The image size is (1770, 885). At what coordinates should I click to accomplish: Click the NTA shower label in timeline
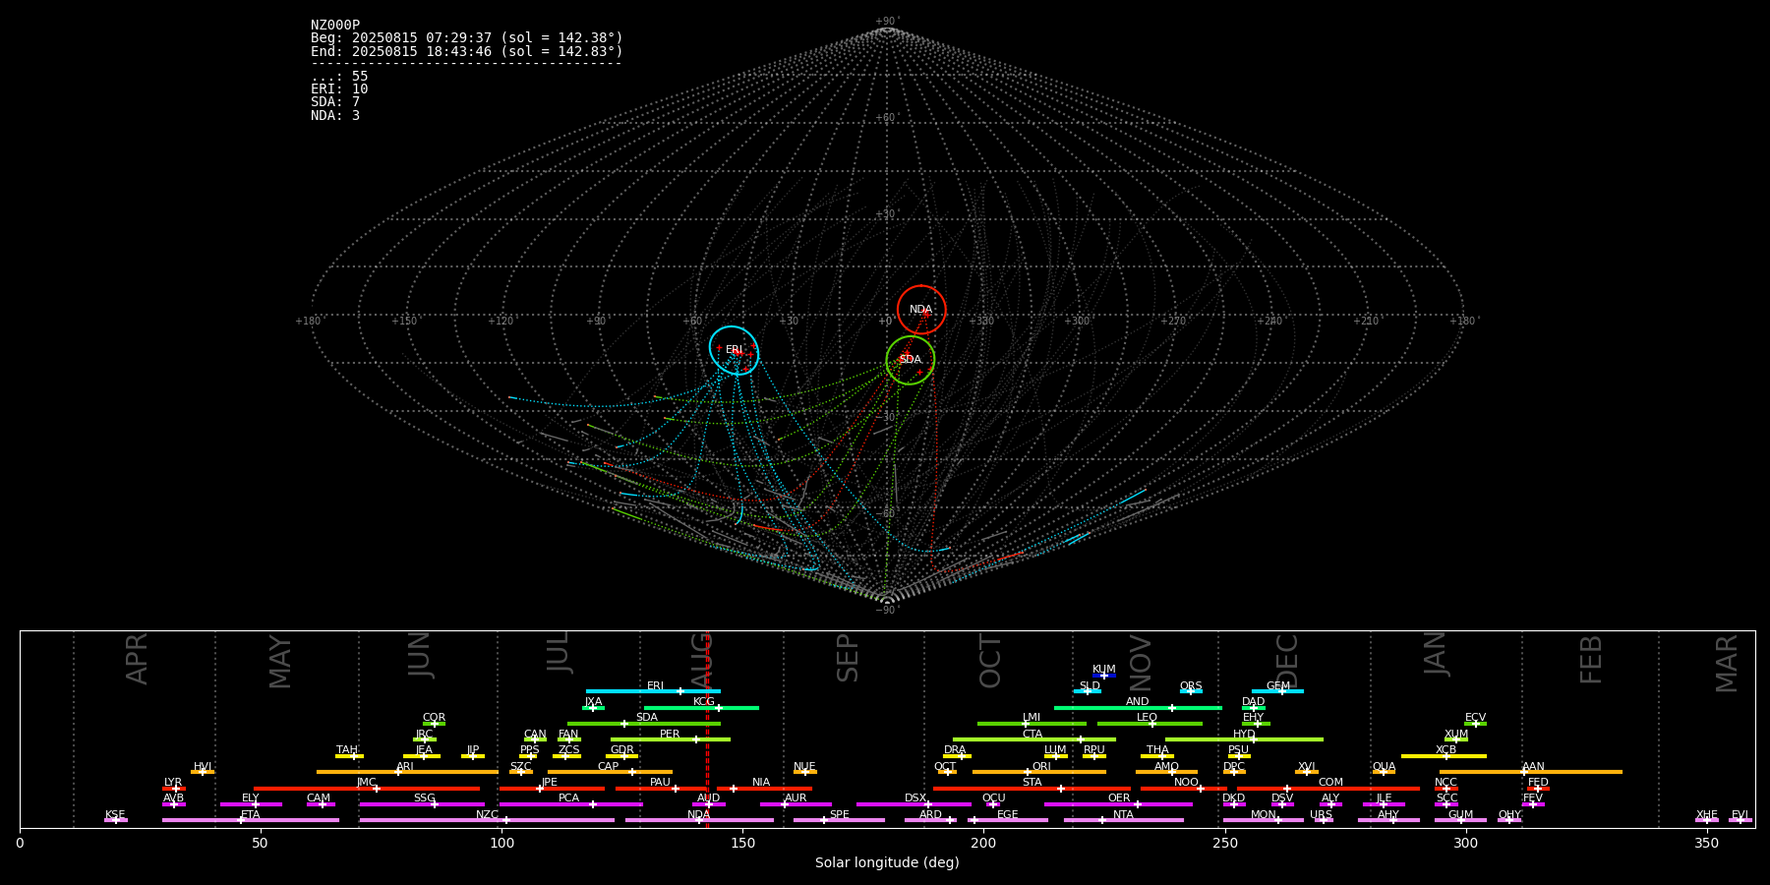tap(1123, 814)
